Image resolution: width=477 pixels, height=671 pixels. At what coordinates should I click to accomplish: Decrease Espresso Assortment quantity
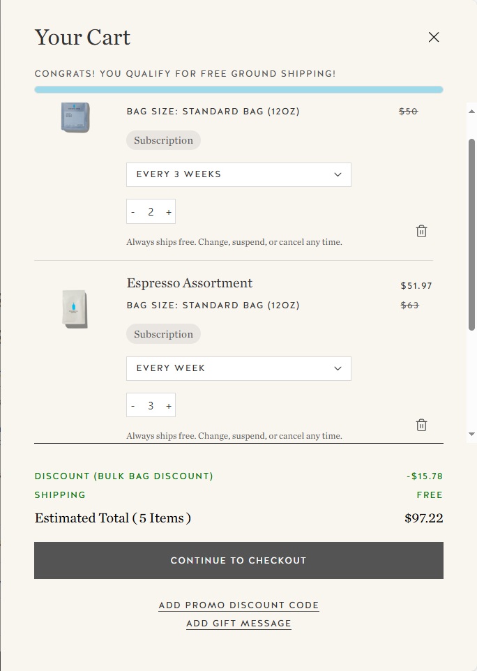click(x=133, y=405)
